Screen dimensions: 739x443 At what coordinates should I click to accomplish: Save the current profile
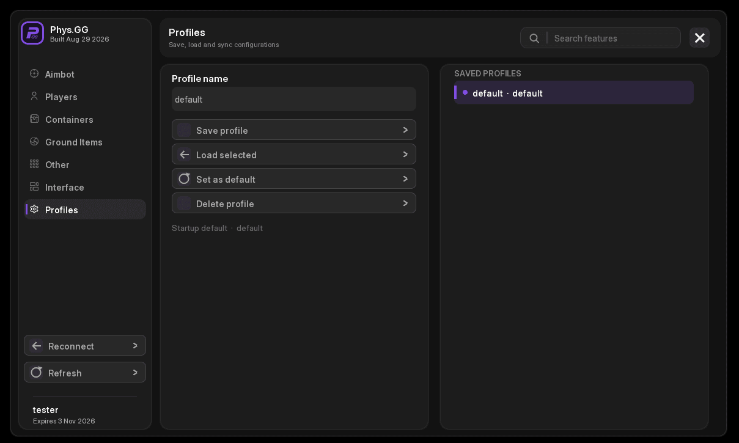[x=294, y=130]
